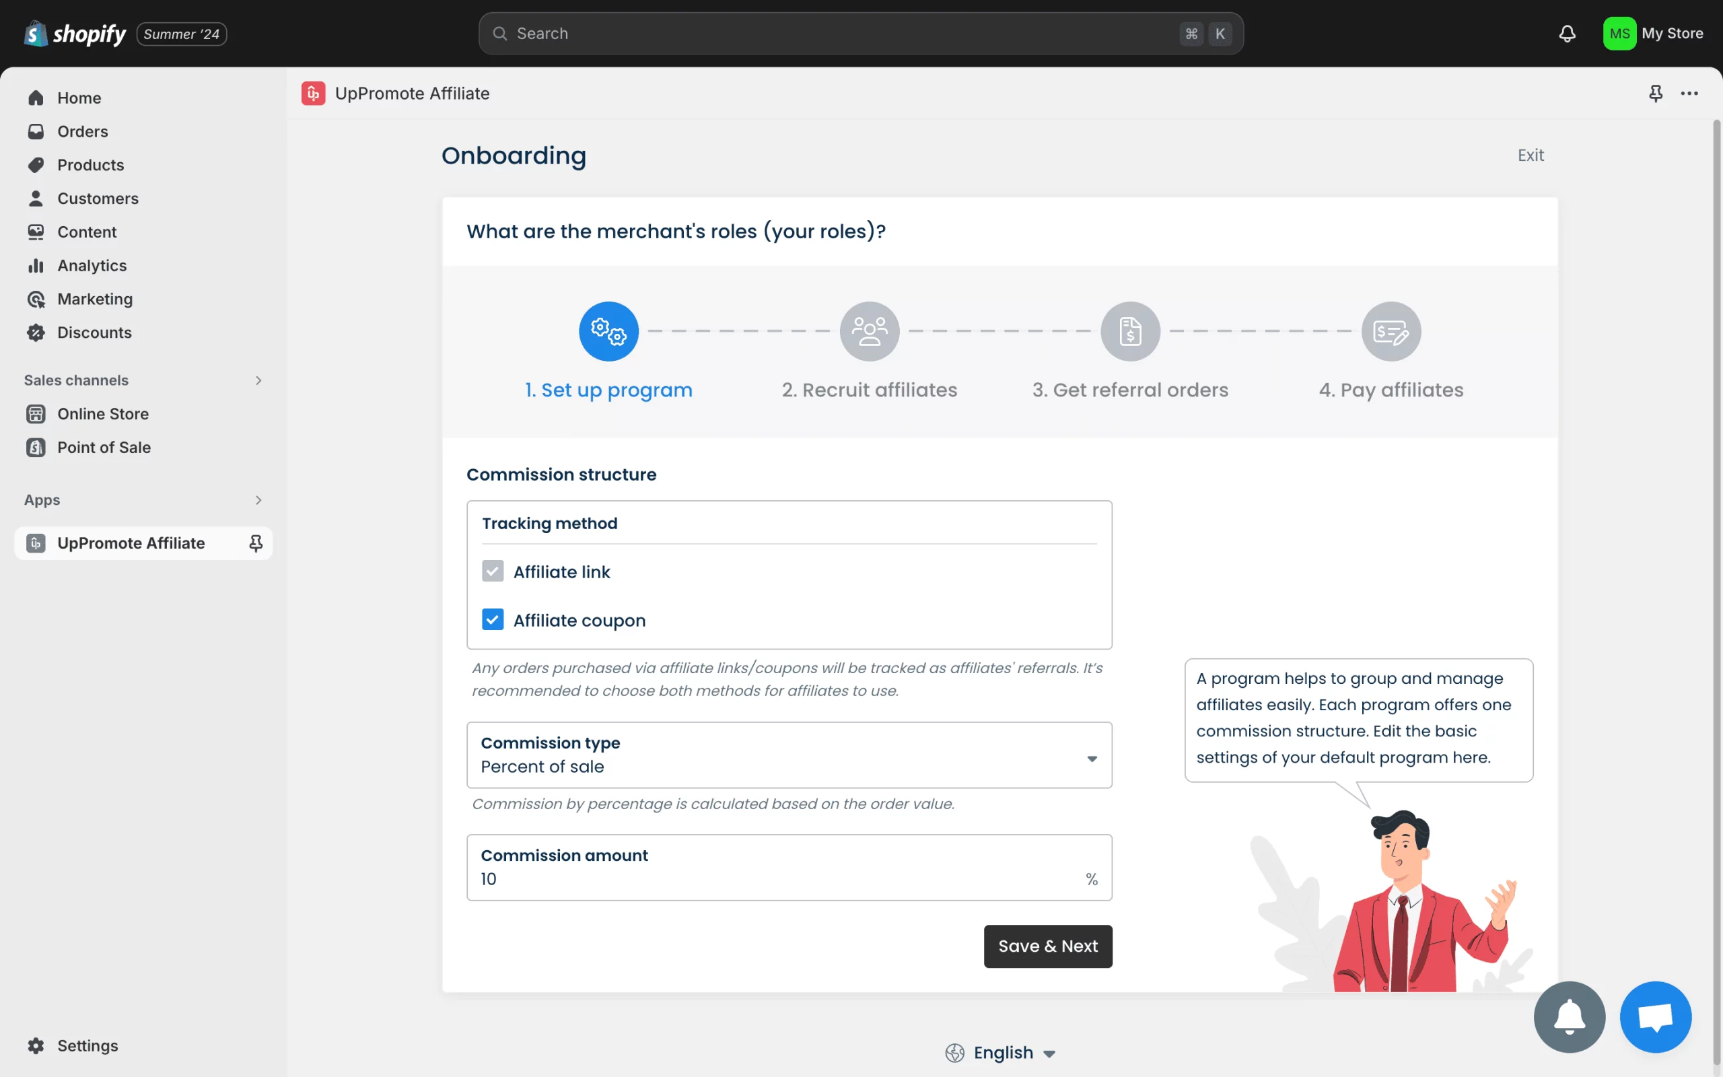Image resolution: width=1723 pixels, height=1077 pixels.
Task: Navigate to the Analytics menu item
Action: coord(92,265)
